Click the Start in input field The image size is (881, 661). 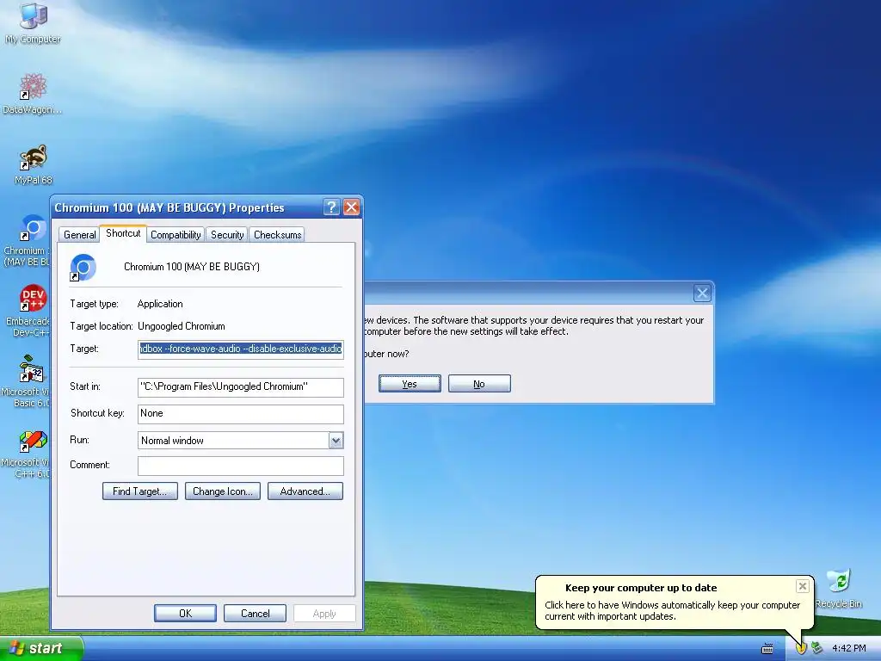pos(241,386)
